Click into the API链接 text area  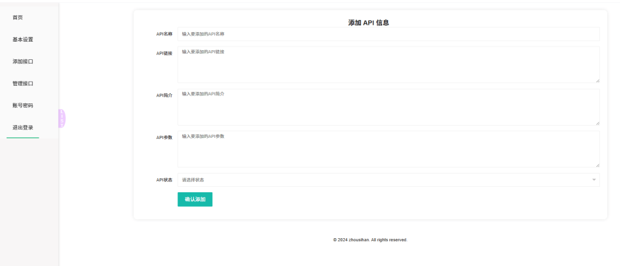tap(388, 65)
